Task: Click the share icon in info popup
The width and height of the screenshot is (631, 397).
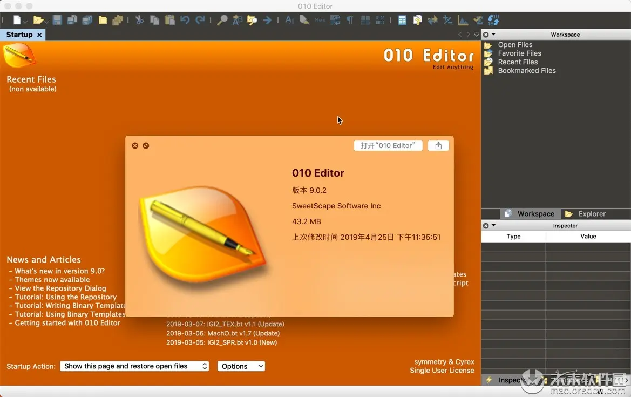Action: pos(438,145)
